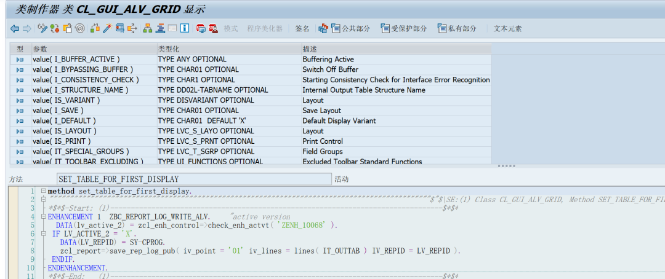Click the external breakpoint stop icon
The image size is (665, 279).
click(x=213, y=28)
